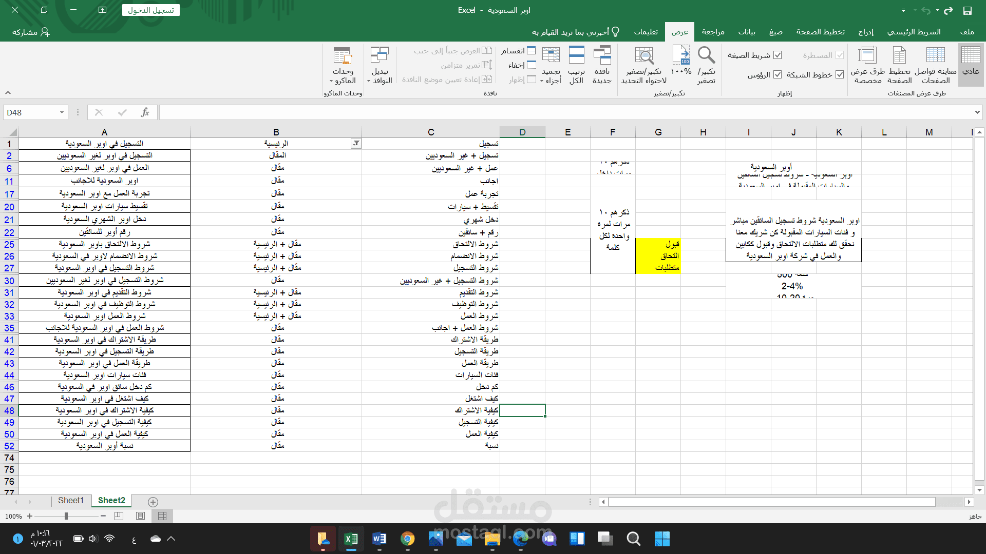The image size is (986, 554).
Task: Toggle the Formula Bar checkbox
Action: point(778,55)
